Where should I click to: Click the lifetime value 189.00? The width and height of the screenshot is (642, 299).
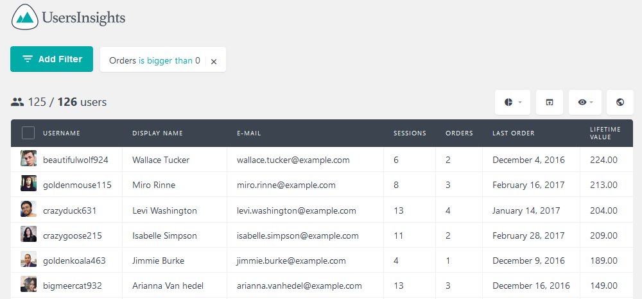point(604,261)
